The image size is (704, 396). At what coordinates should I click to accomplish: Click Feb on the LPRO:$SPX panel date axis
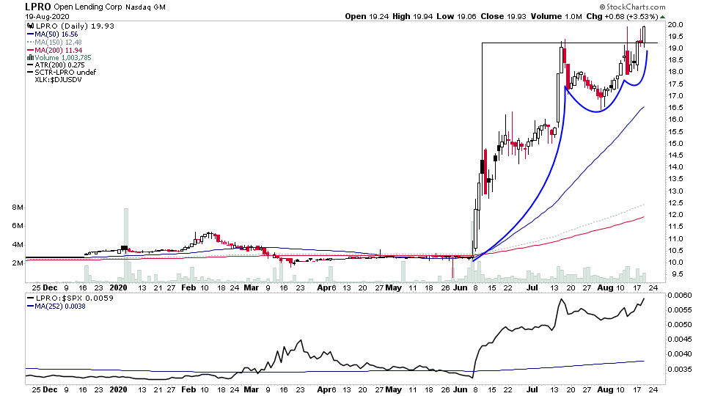tap(188, 389)
